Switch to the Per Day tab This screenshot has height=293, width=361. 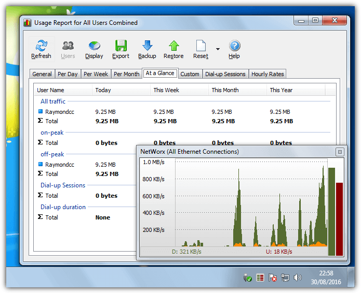68,74
